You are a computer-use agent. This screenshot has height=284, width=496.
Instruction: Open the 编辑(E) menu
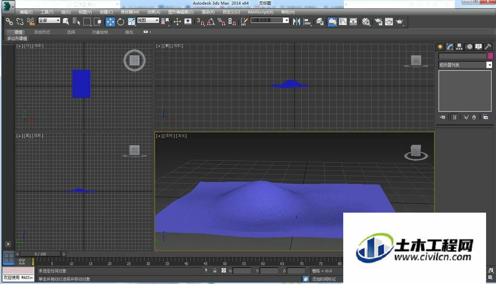click(x=26, y=12)
